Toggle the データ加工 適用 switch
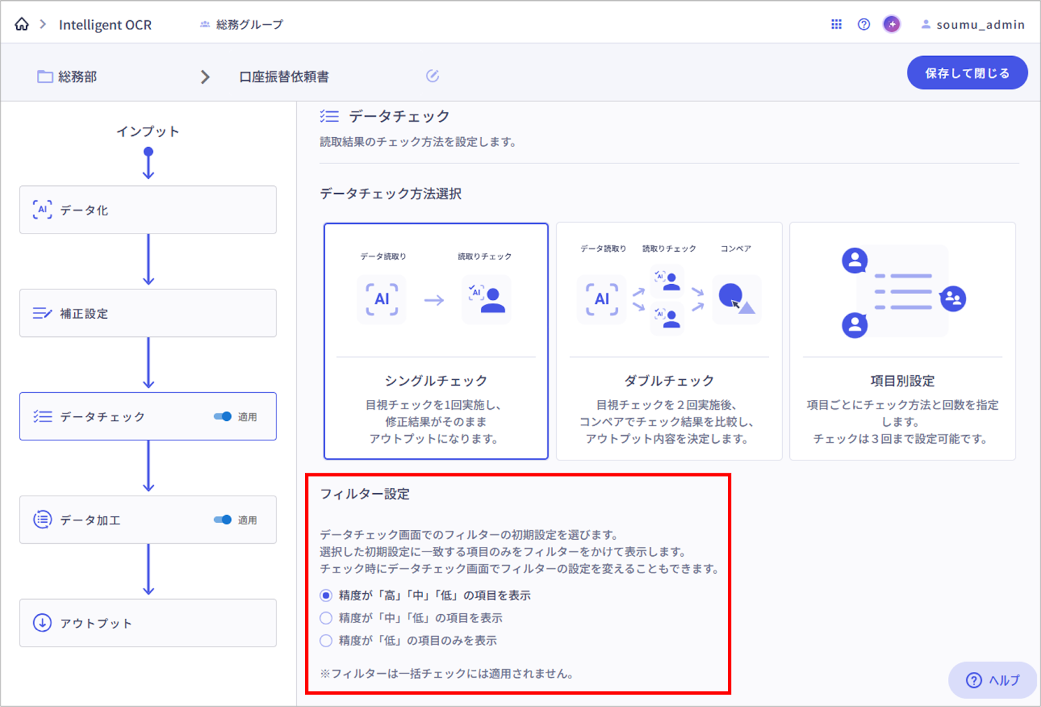This screenshot has width=1041, height=707. click(223, 520)
